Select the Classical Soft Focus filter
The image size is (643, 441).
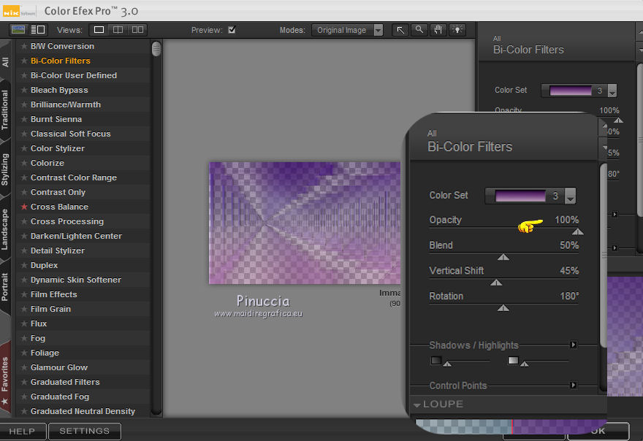71,134
